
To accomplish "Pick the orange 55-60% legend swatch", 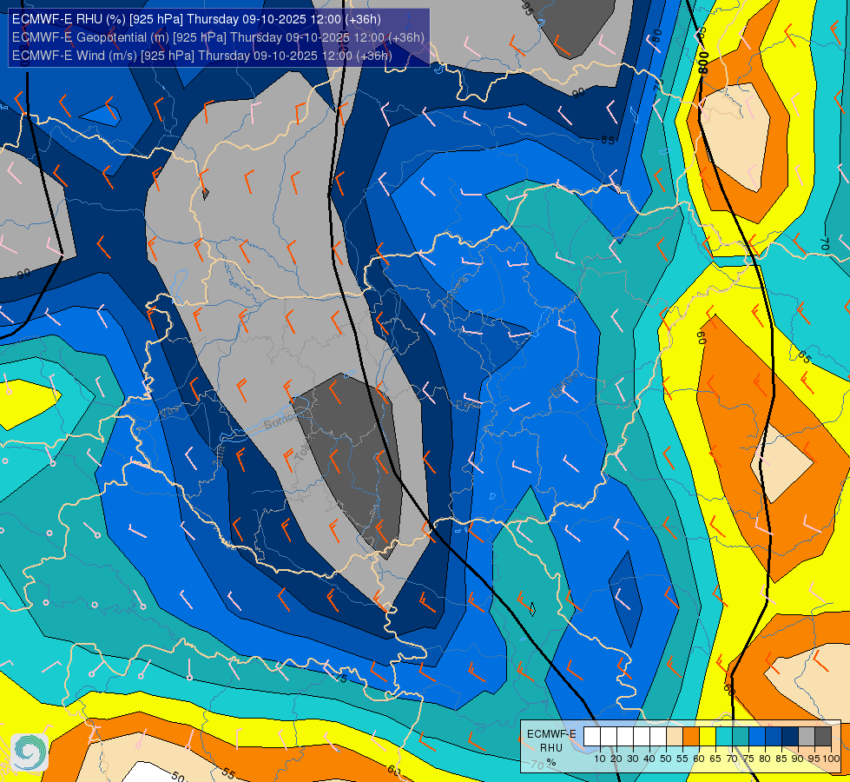I will [x=691, y=737].
